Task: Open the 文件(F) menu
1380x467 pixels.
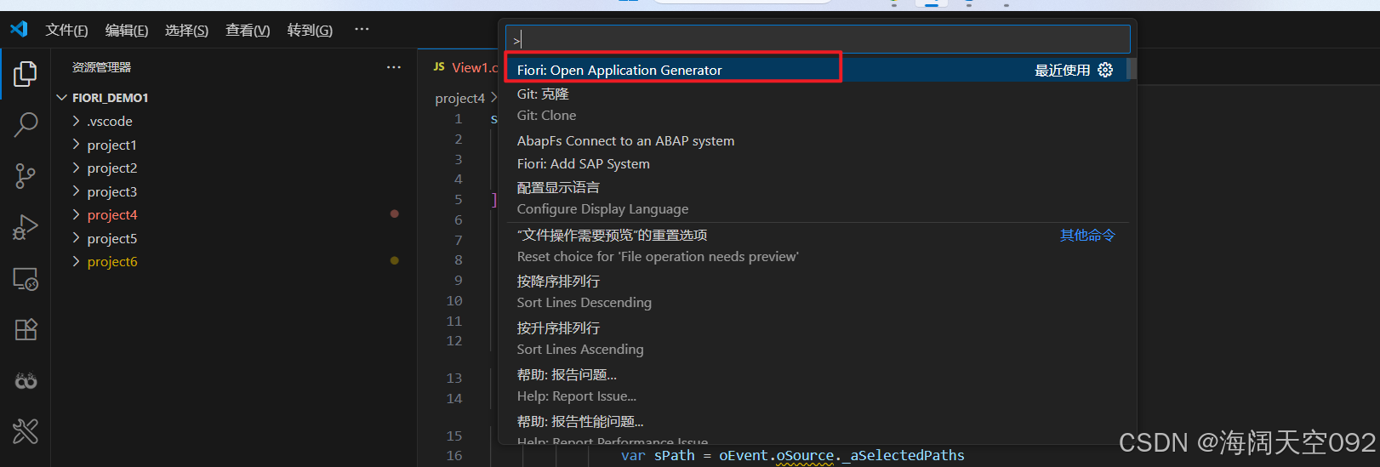Action: click(66, 30)
